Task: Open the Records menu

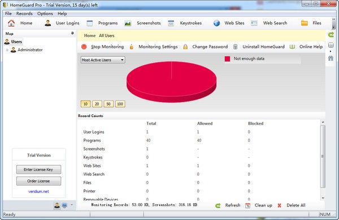Action: (24, 14)
